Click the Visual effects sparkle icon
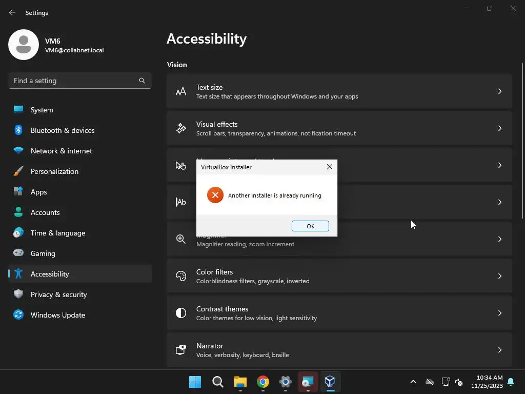Viewport: 525px width, 394px height. (181, 128)
